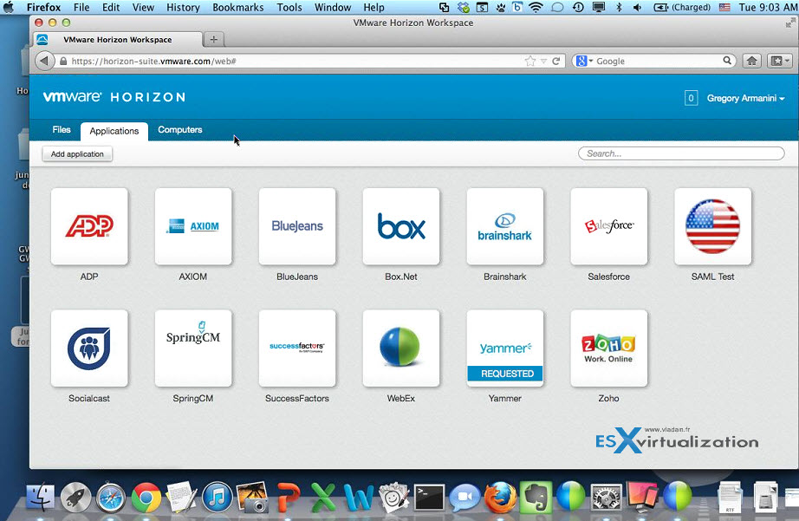Bookmark page with the star icon
799x521 pixels.
[530, 62]
